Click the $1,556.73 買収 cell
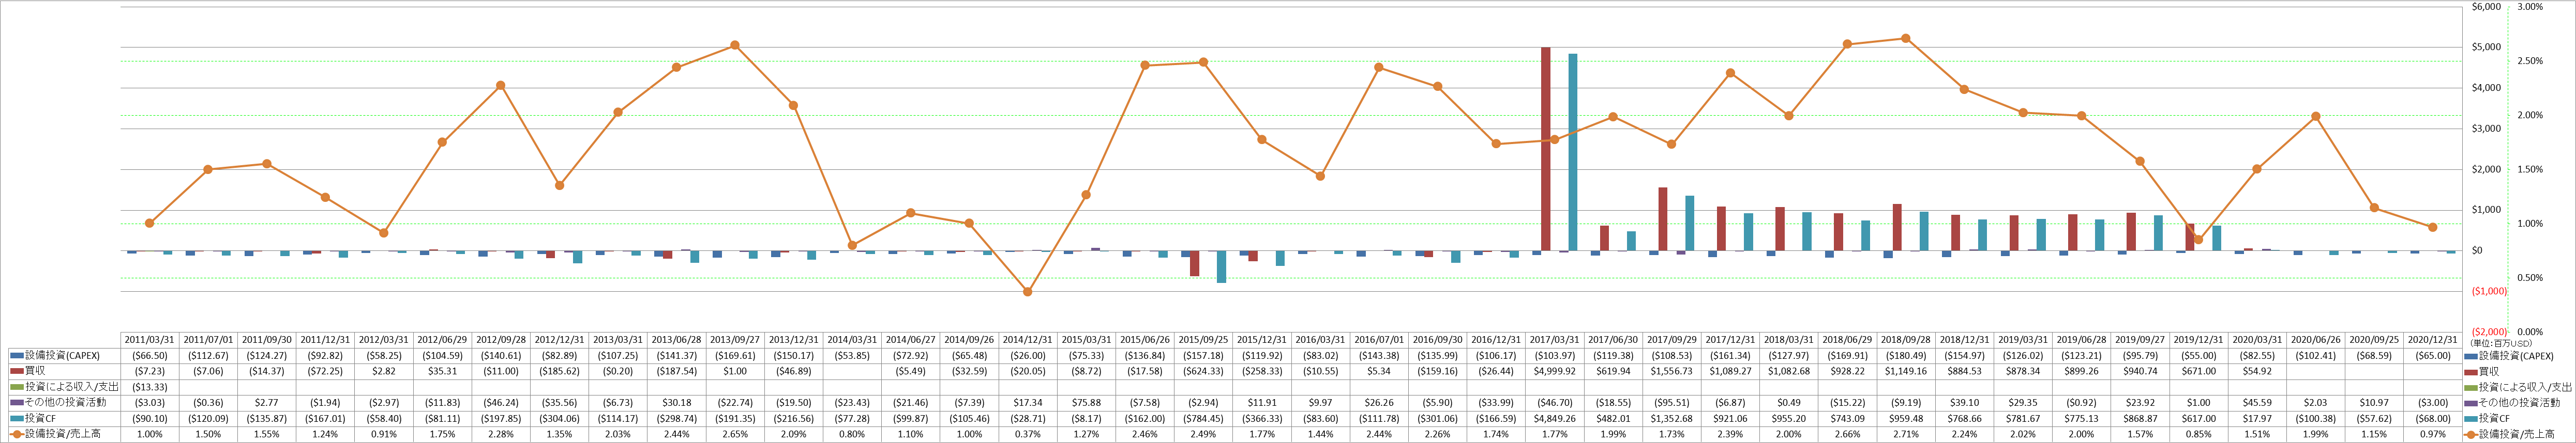The width and height of the screenshot is (2576, 443). coord(1671,371)
